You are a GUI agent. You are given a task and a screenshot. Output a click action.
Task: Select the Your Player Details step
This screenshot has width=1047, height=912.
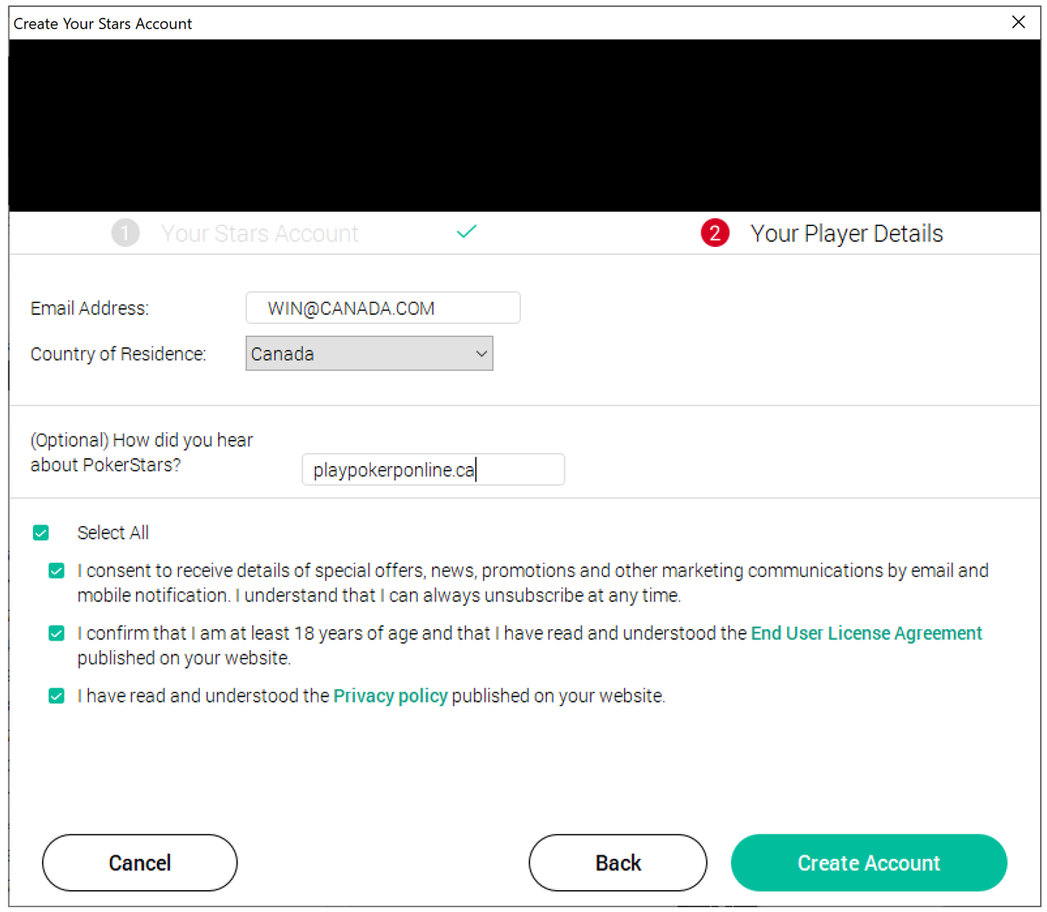(846, 234)
